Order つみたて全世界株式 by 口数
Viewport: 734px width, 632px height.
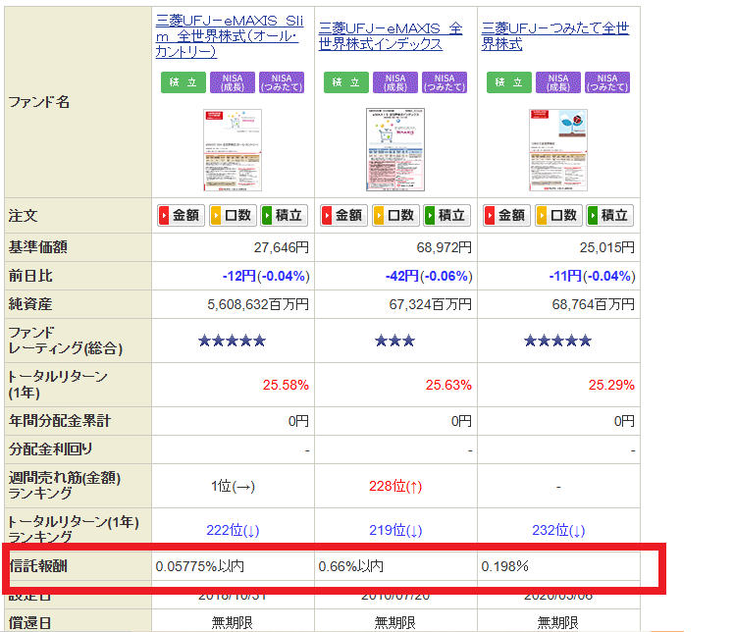pos(558,215)
